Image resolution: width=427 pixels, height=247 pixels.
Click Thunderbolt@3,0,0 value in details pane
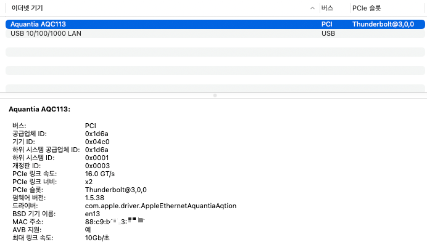click(x=116, y=190)
